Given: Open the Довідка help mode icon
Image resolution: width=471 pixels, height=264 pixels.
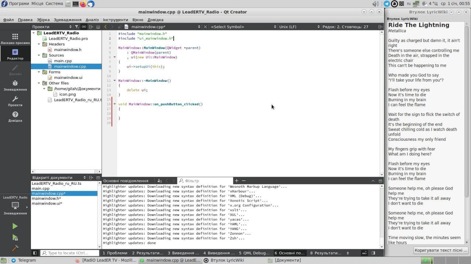Looking at the screenshot, I should [15, 117].
